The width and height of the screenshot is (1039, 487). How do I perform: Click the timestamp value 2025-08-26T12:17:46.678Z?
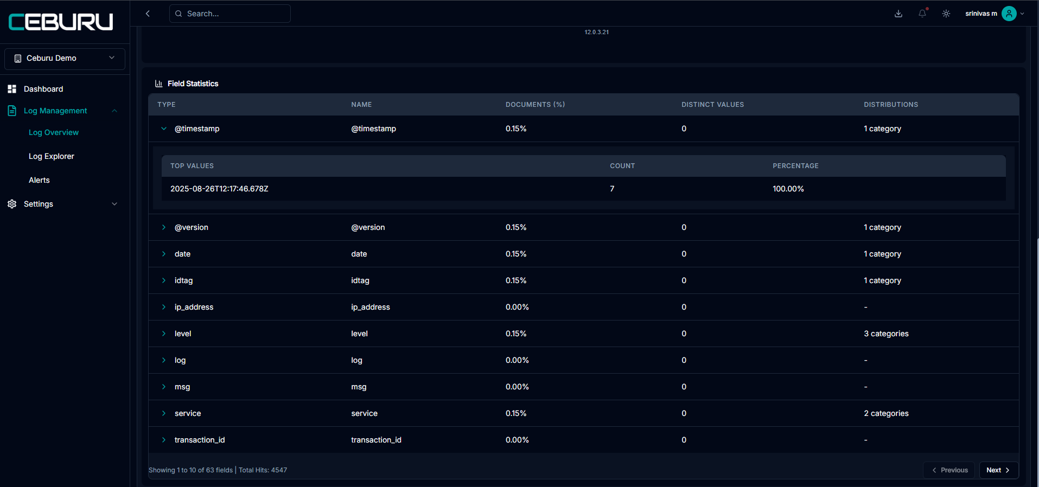point(219,189)
